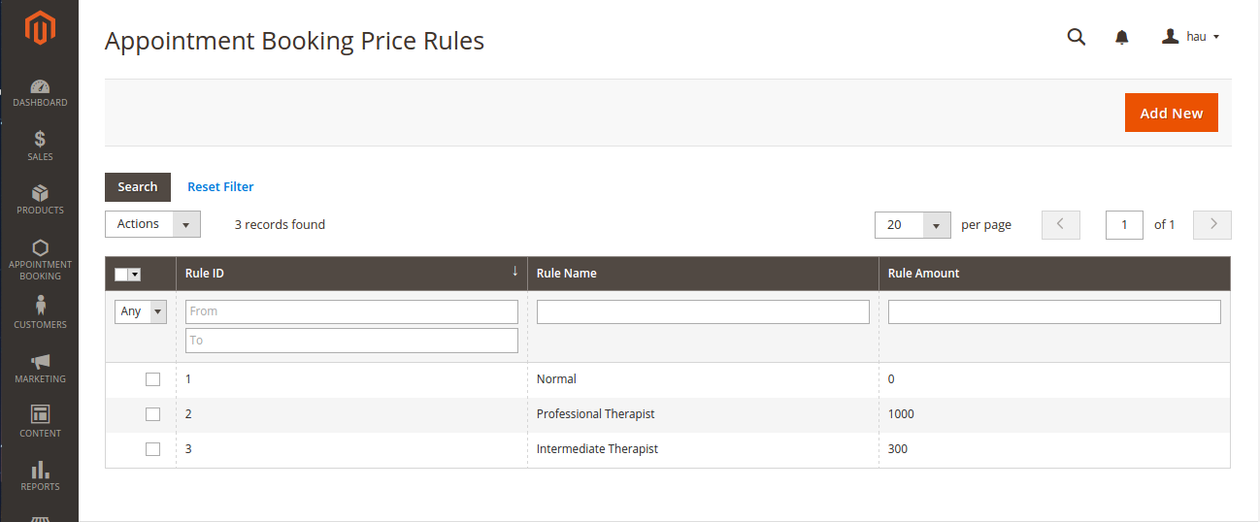Click the Add New button

click(x=1171, y=113)
